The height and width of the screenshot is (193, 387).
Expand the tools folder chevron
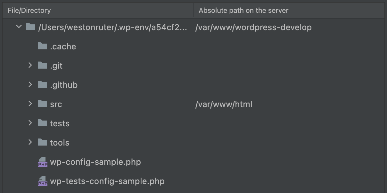pyautogui.click(x=30, y=142)
